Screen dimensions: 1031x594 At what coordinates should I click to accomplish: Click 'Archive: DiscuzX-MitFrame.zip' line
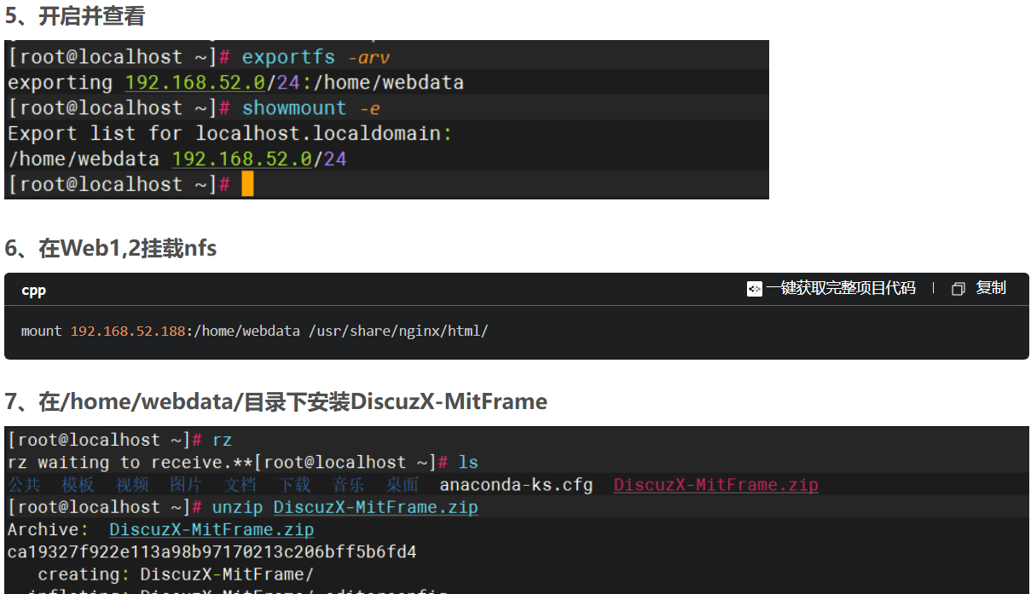point(161,529)
